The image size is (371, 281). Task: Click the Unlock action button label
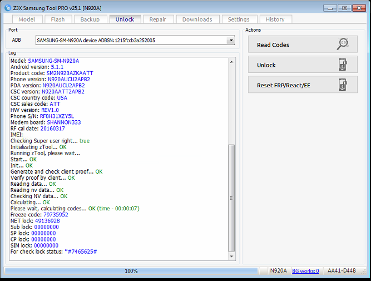tap(266, 65)
